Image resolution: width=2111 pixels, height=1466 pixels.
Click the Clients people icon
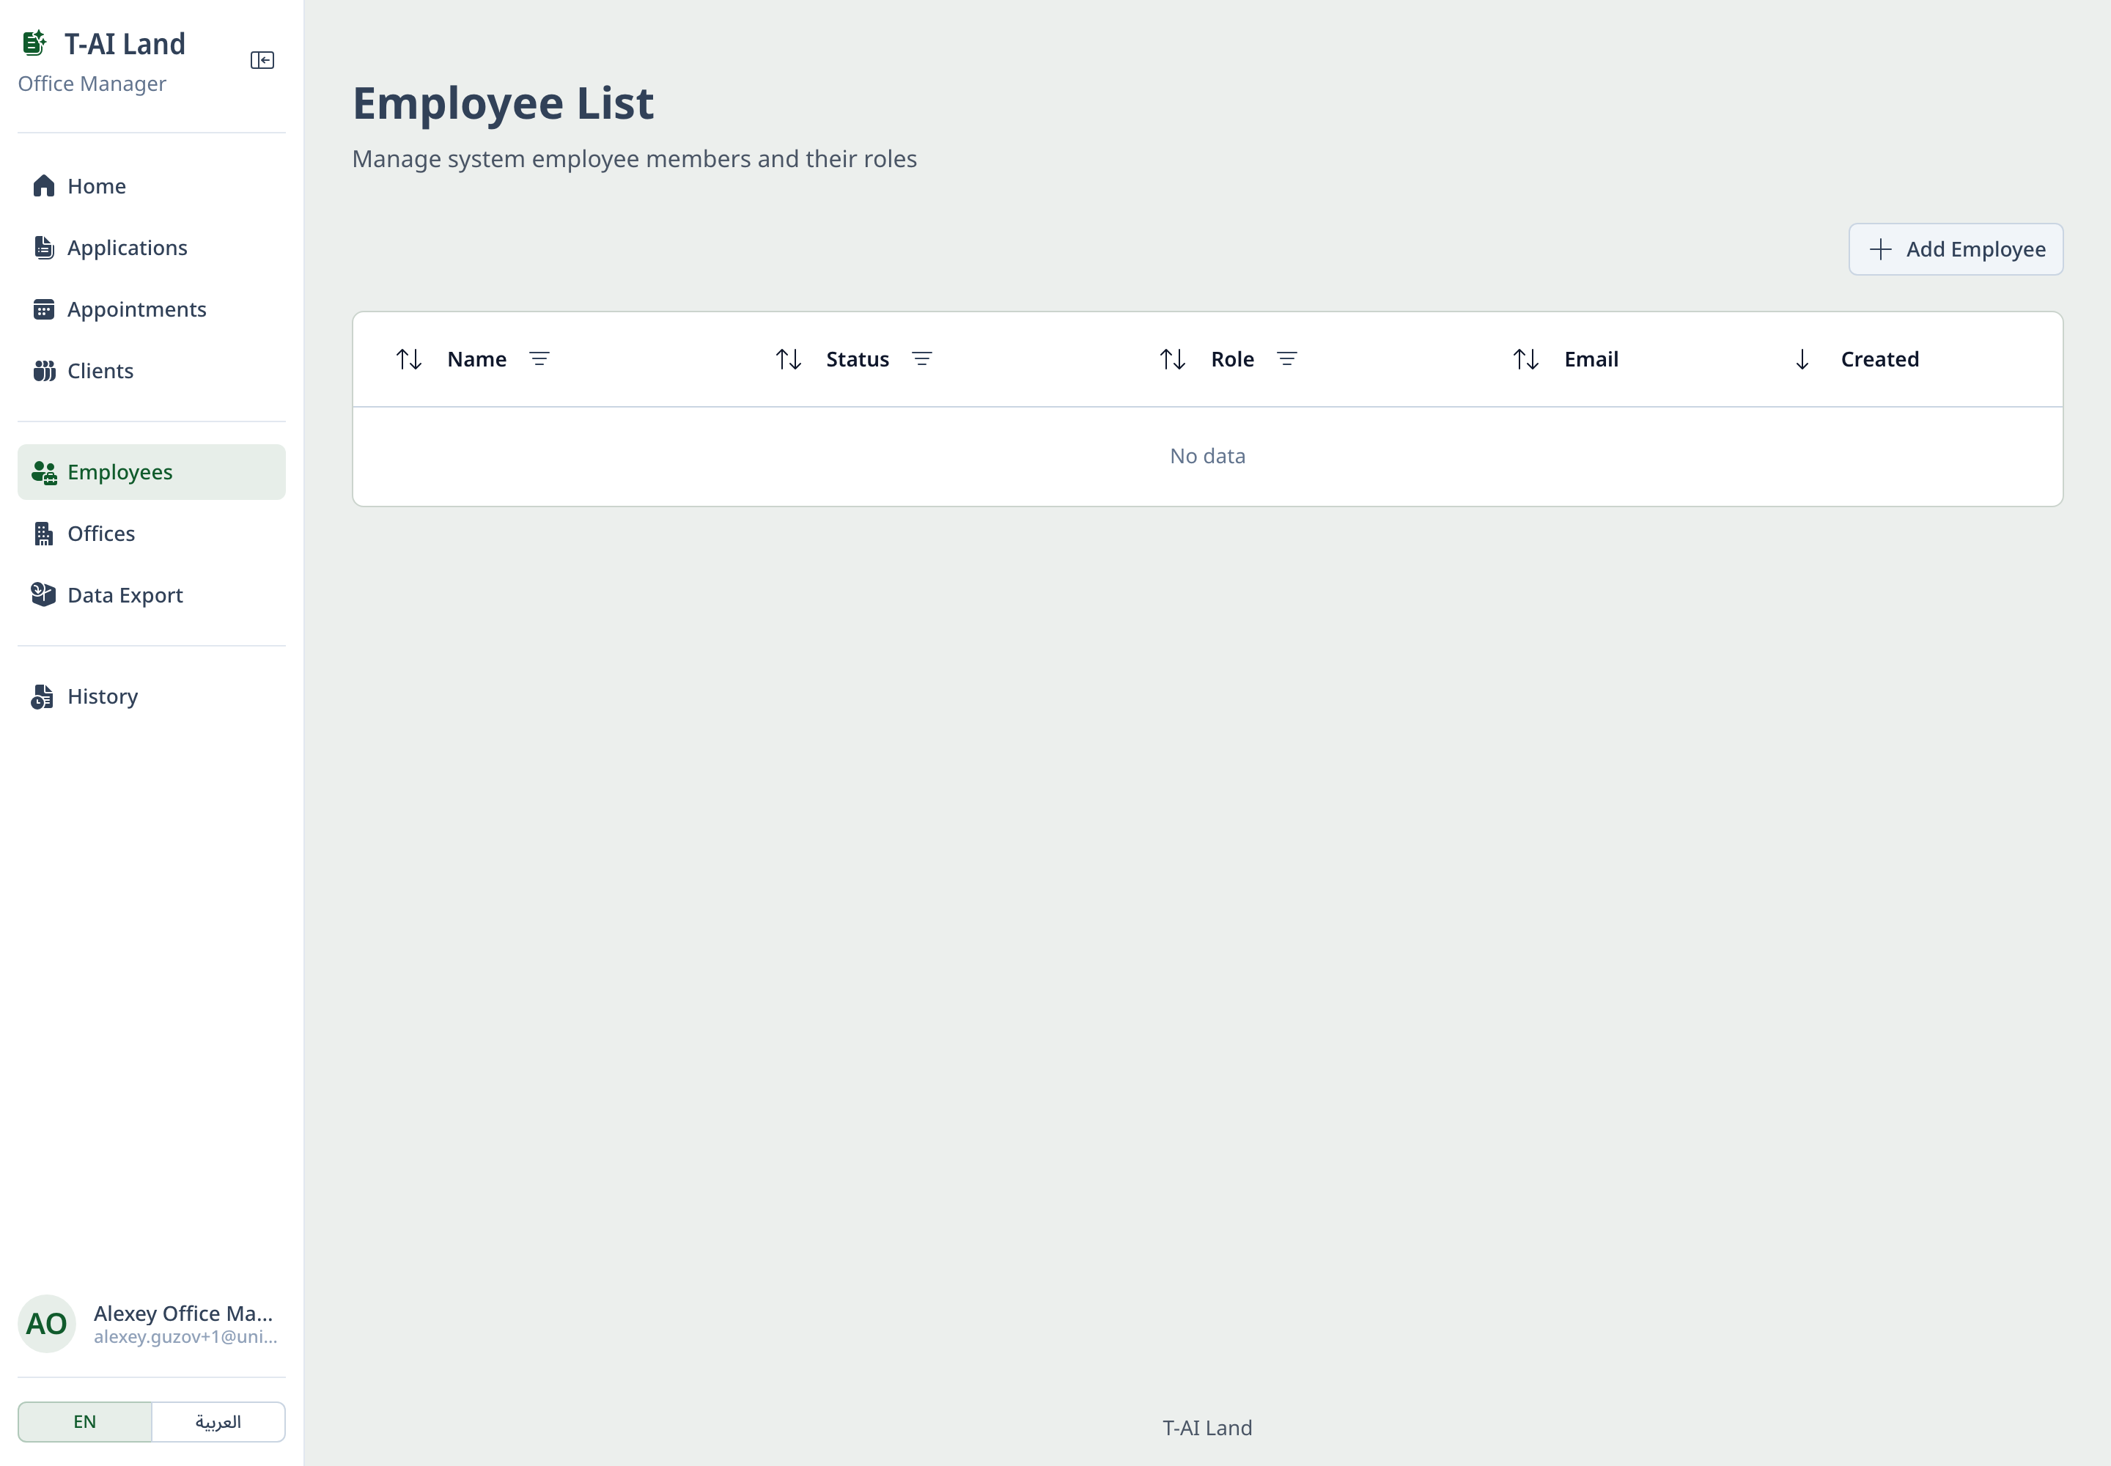44,371
